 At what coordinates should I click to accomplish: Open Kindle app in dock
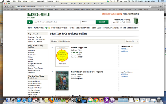84,100
